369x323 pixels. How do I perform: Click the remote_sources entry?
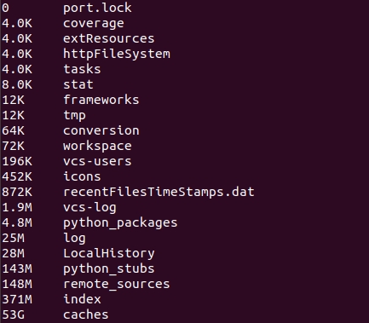(x=117, y=284)
